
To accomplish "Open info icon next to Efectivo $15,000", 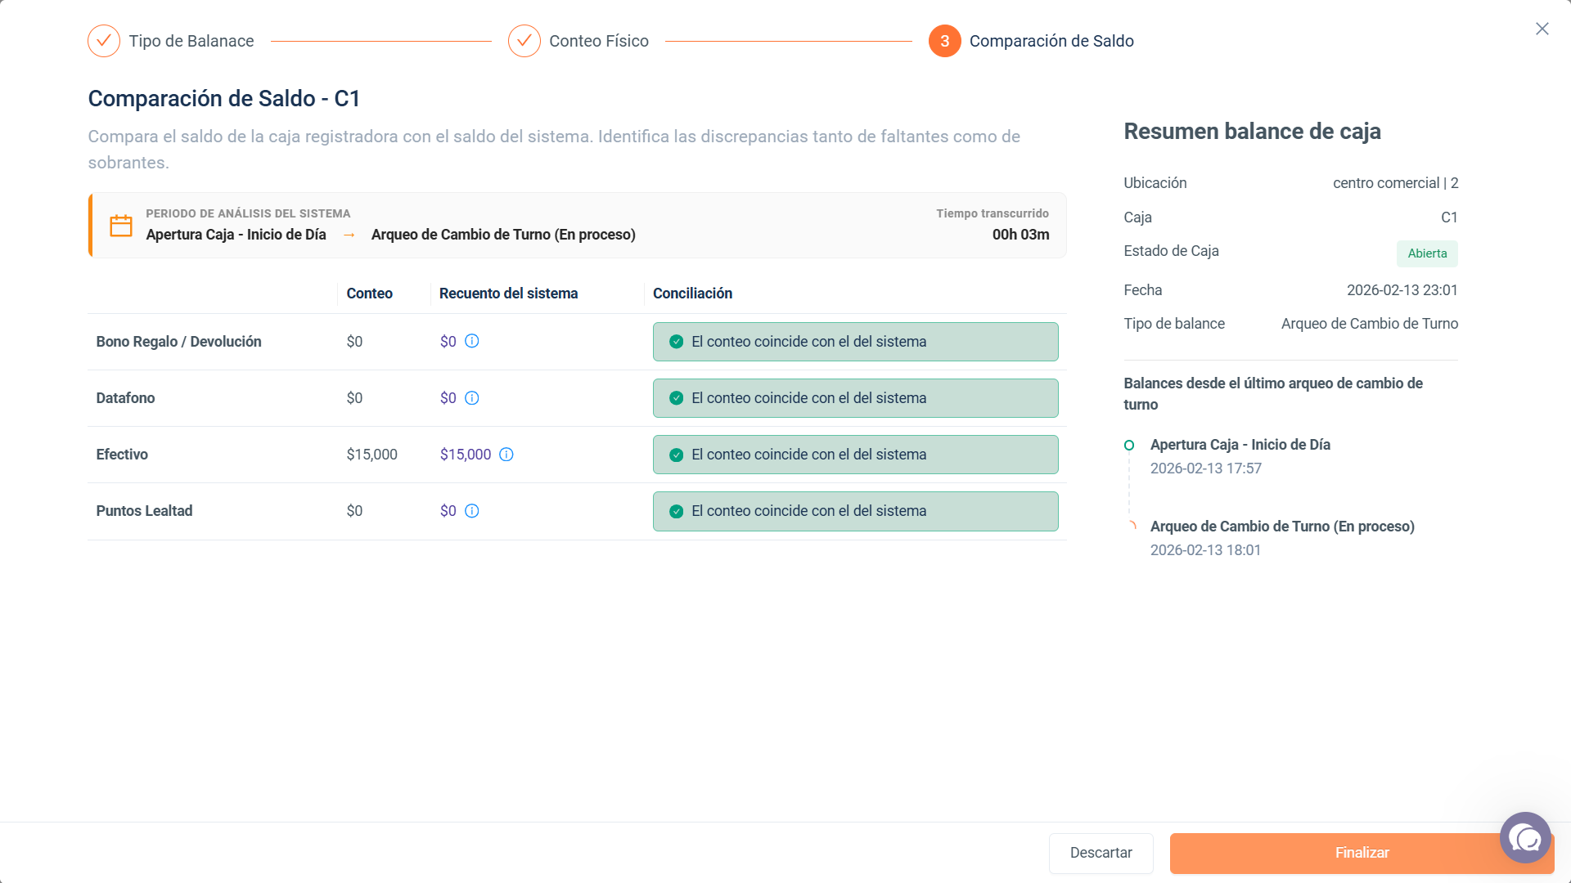I will pyautogui.click(x=506, y=455).
